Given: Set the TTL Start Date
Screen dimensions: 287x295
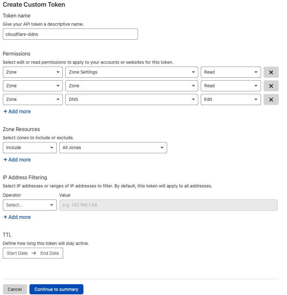Looking at the screenshot, I should coord(17,253).
